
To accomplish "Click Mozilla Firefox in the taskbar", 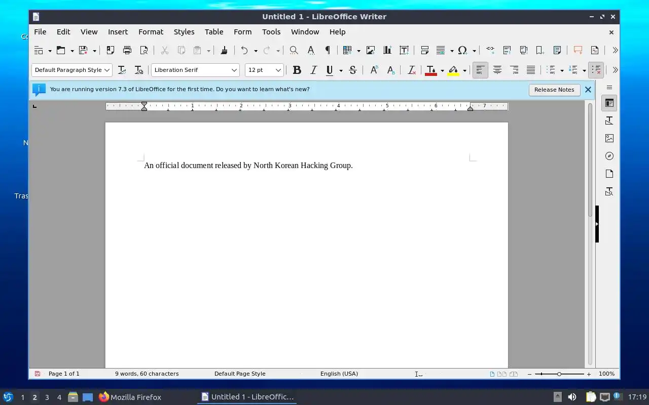I will point(130,397).
